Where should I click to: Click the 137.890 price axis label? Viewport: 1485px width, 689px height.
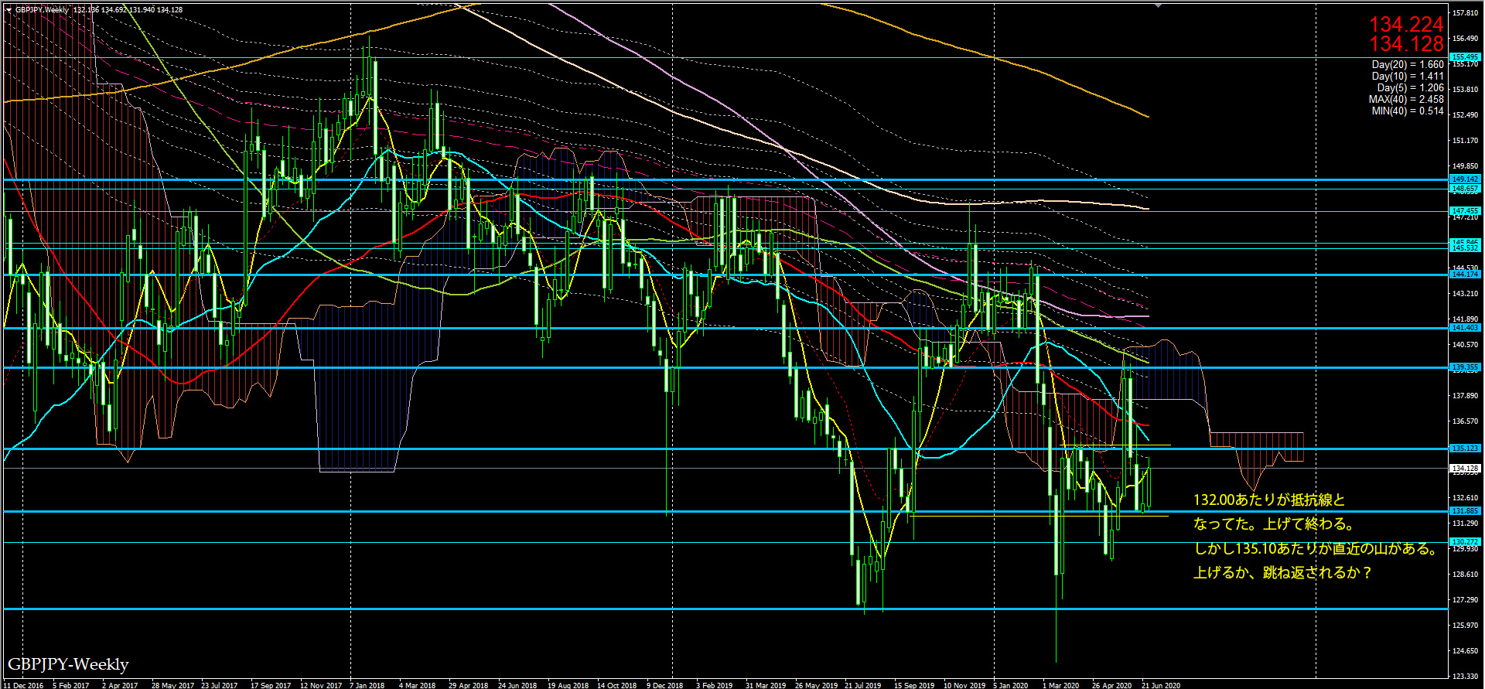coord(1466,396)
